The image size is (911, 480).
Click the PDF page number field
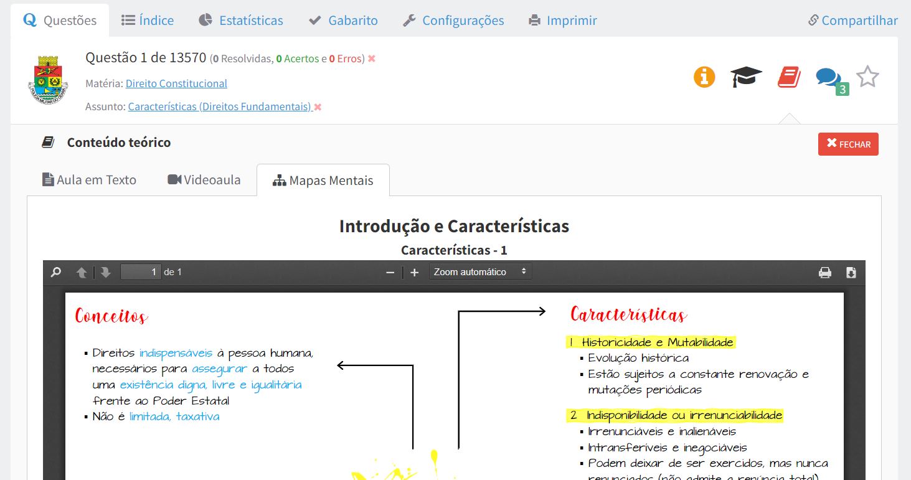[141, 272]
